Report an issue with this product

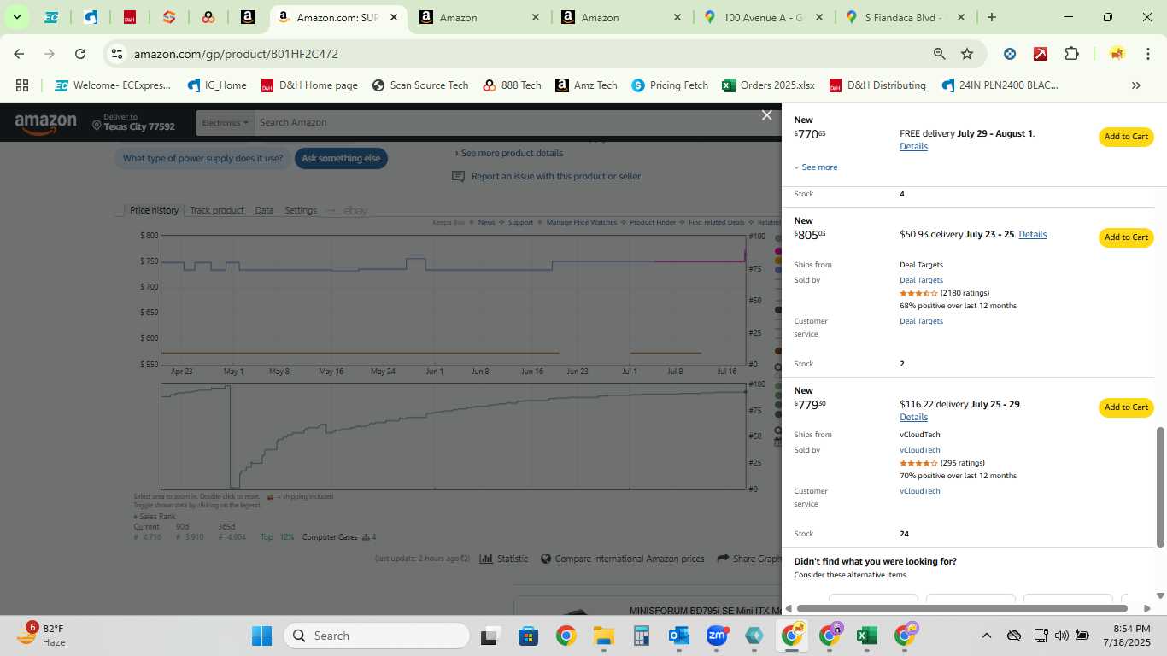(555, 176)
